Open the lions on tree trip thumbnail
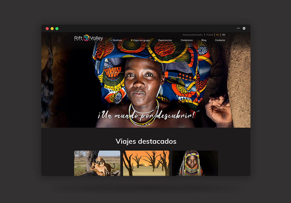The width and height of the screenshot is (291, 203). coord(97,163)
